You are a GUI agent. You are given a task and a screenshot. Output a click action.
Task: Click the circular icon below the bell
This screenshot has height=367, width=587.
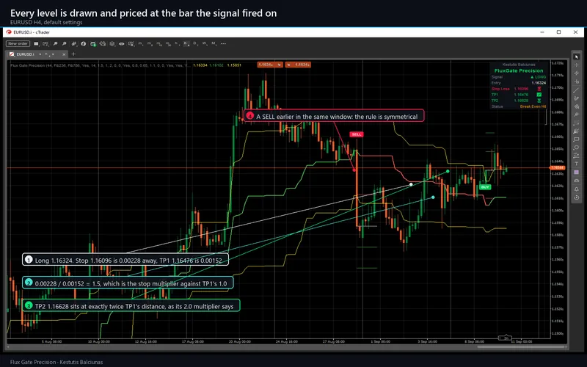[576, 197]
